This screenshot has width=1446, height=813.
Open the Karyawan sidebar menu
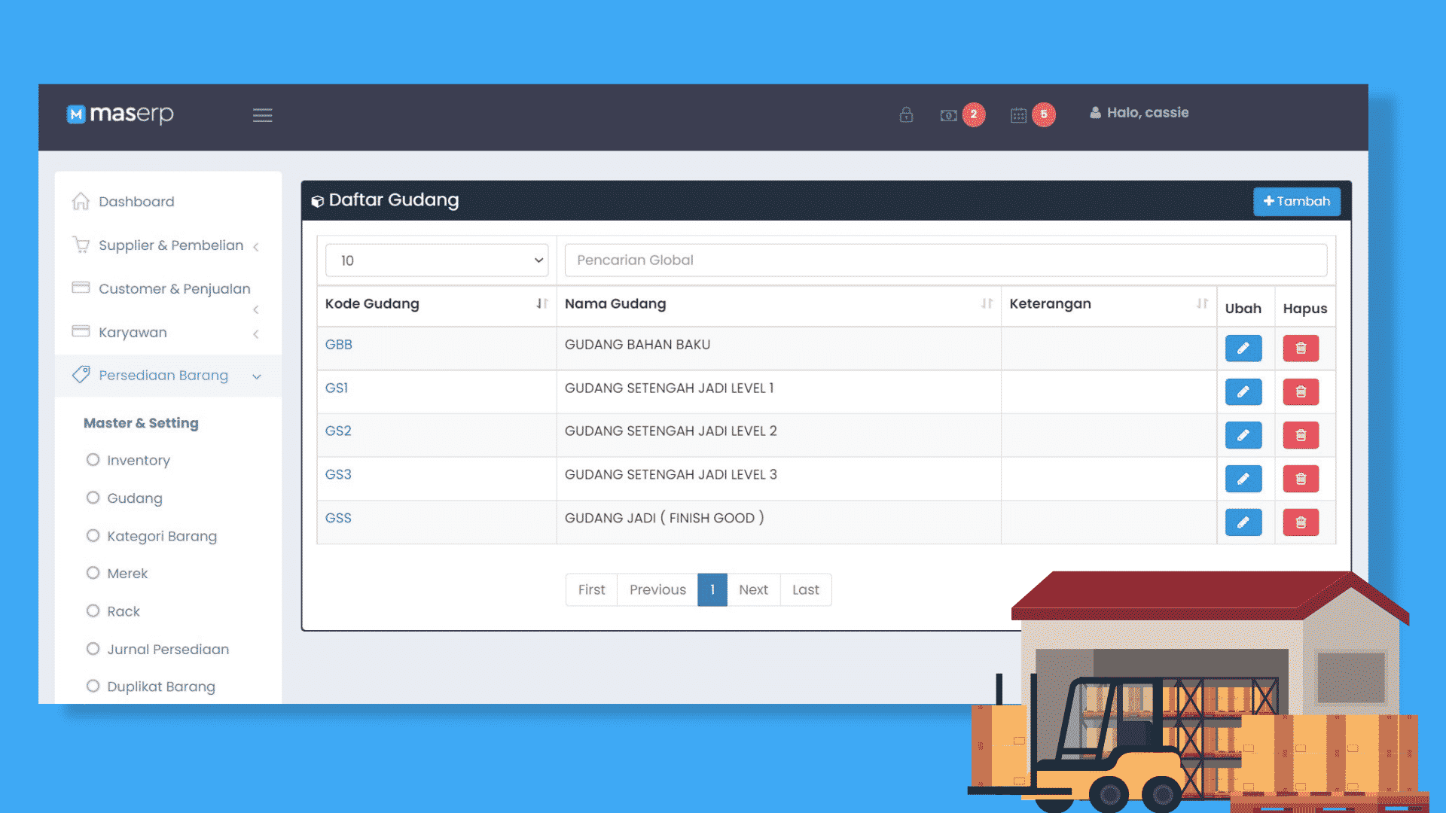tap(133, 333)
